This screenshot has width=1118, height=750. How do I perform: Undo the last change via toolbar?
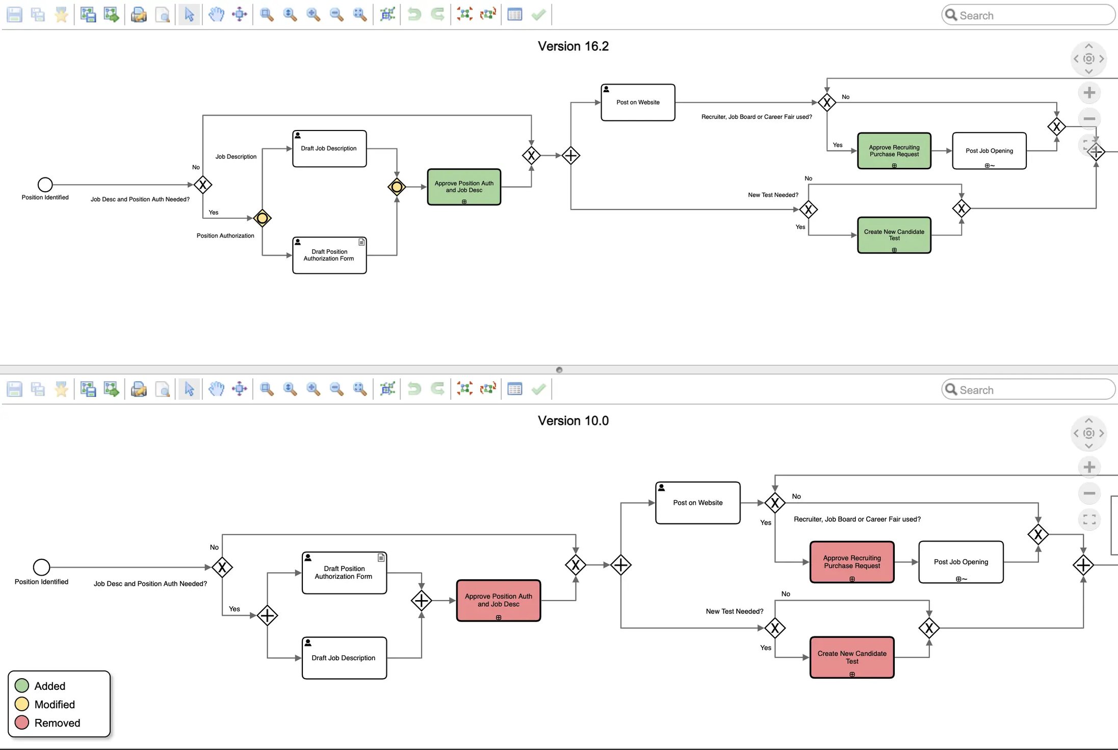click(x=413, y=15)
